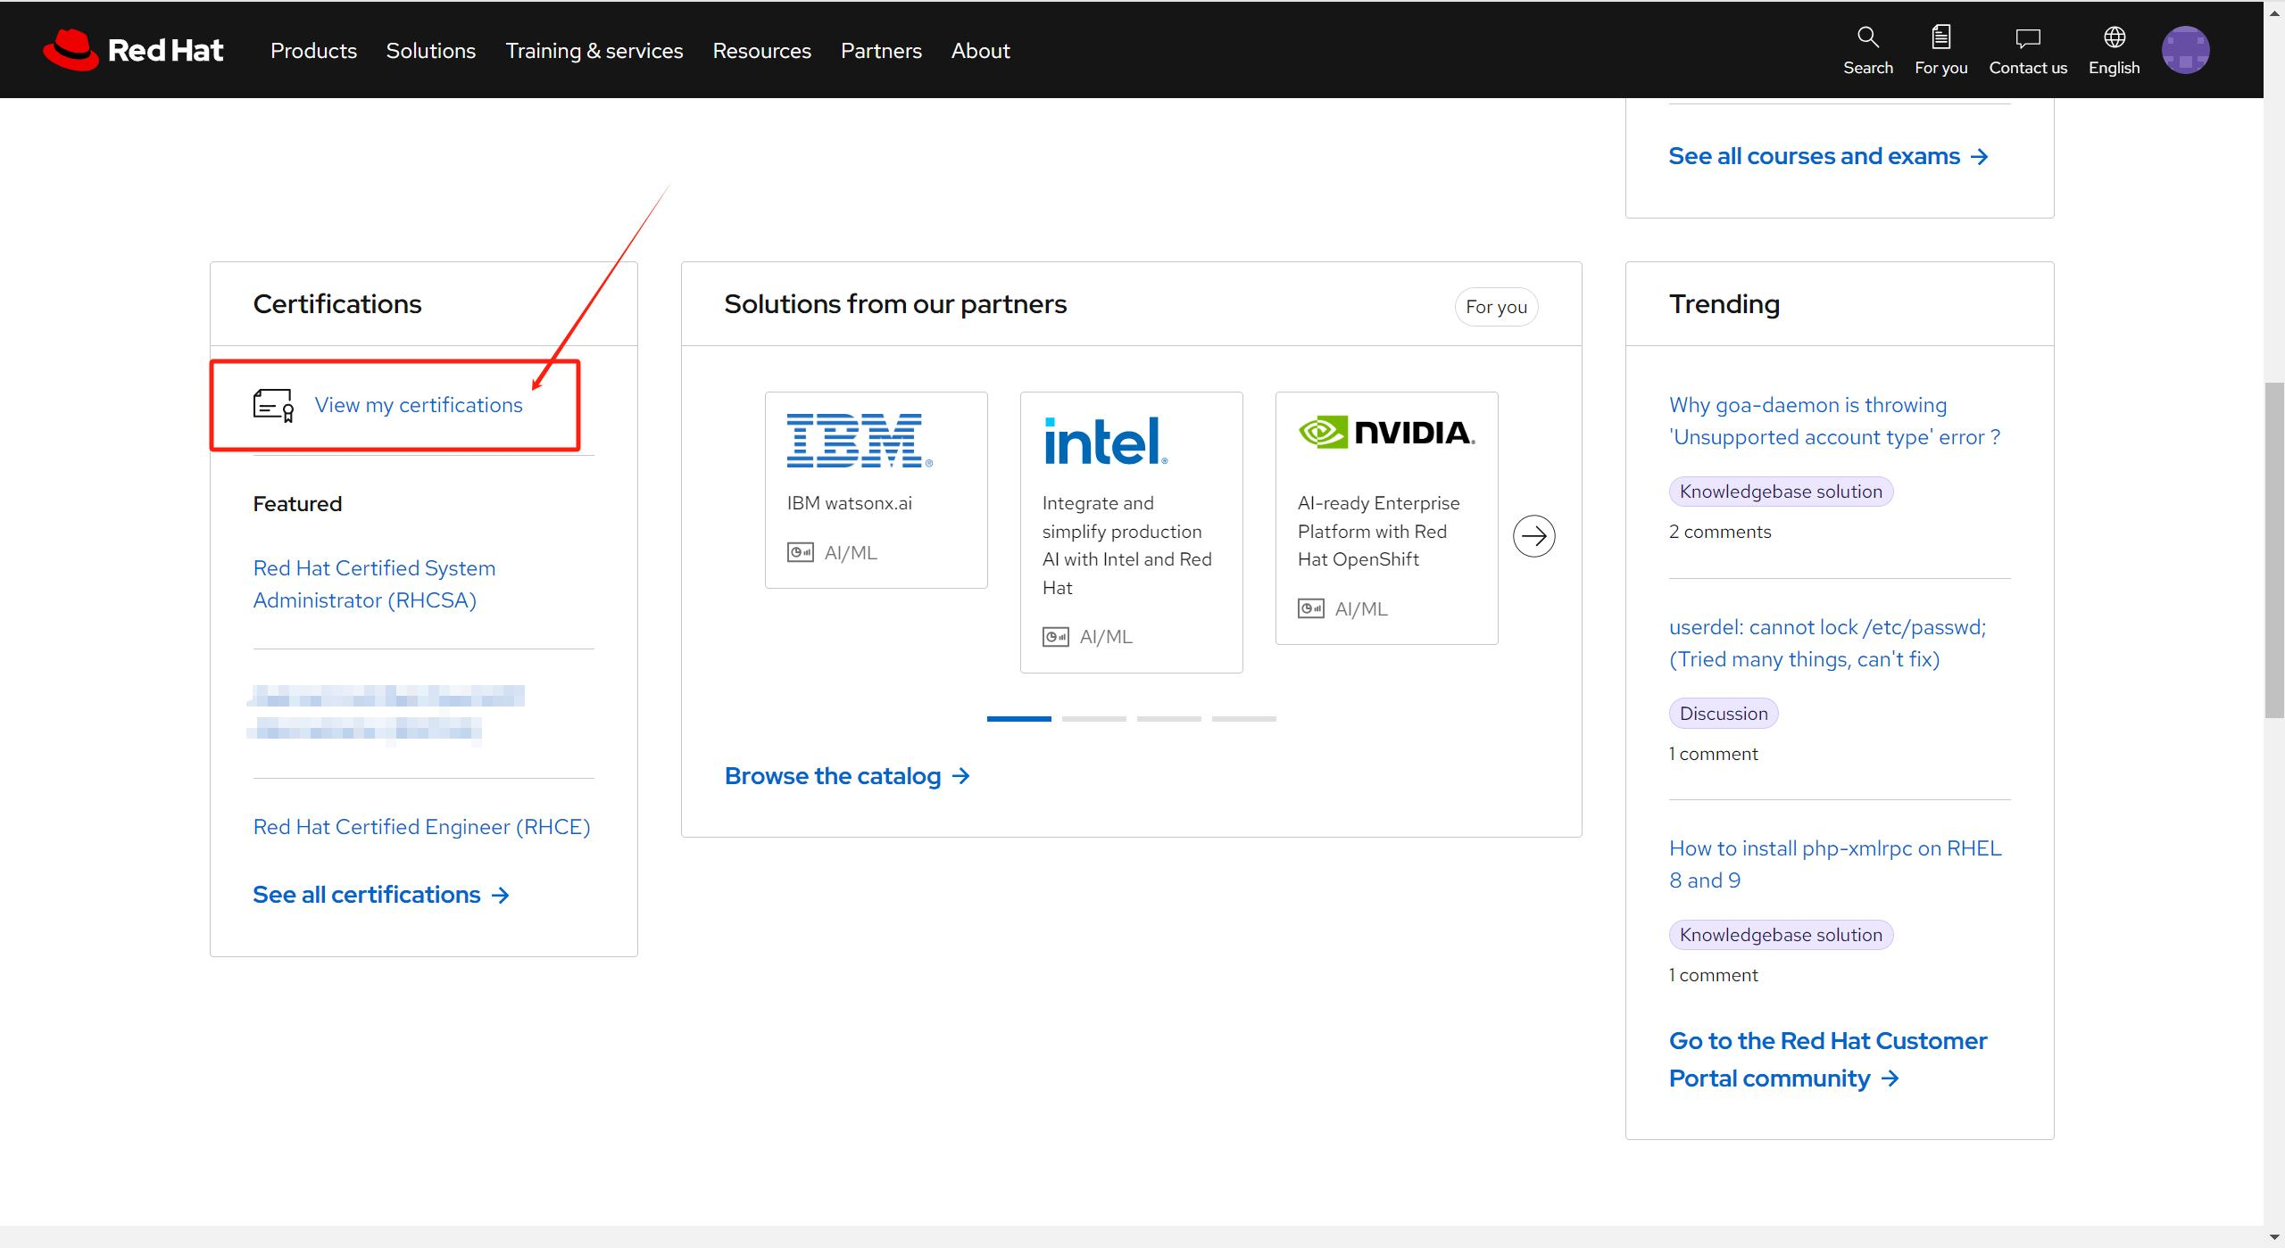Select the second carousel page indicator
The image size is (2285, 1248).
pos(1093,718)
